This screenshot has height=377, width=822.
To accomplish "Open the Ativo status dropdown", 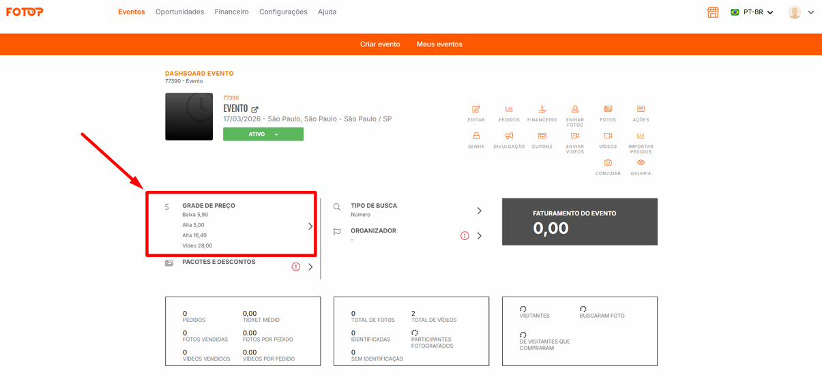I will tap(263, 134).
